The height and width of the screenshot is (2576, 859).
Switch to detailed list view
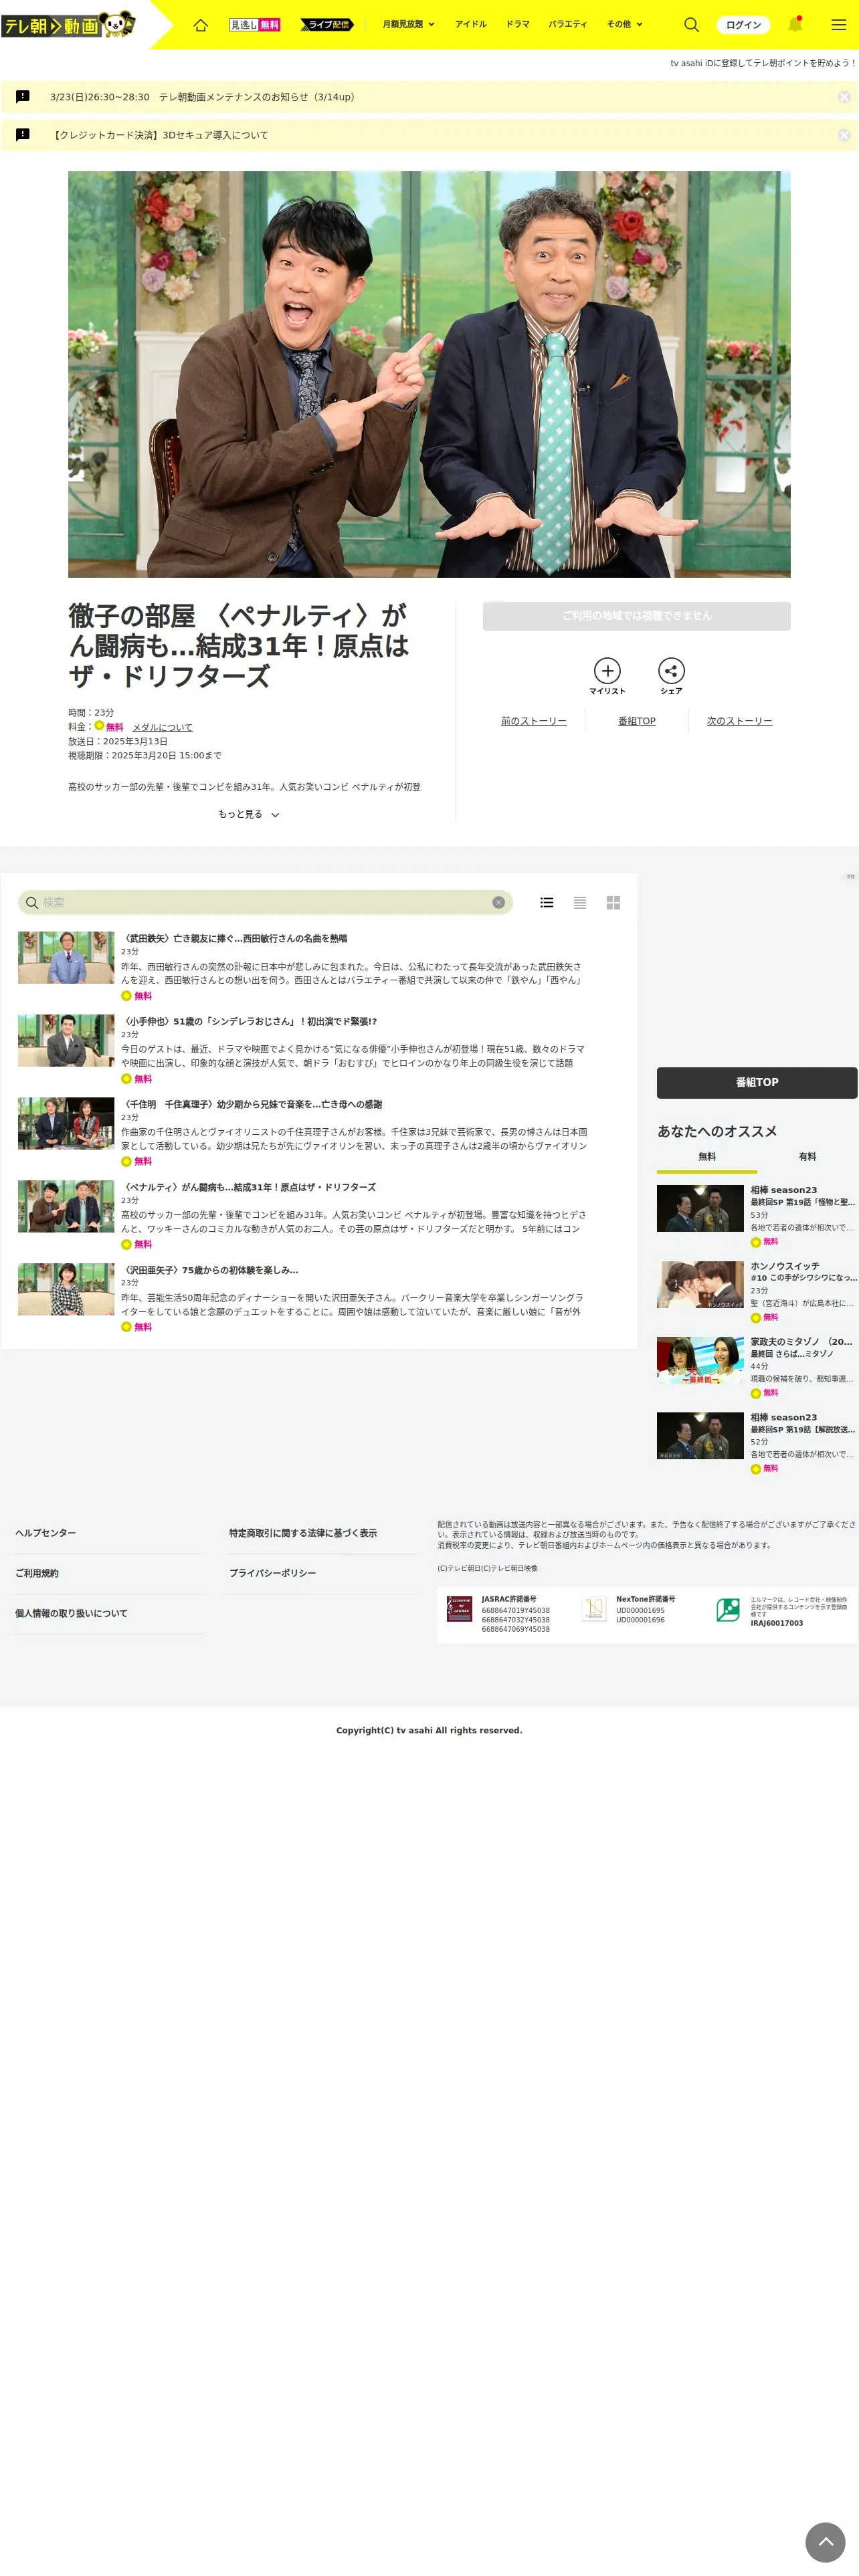[x=546, y=902]
